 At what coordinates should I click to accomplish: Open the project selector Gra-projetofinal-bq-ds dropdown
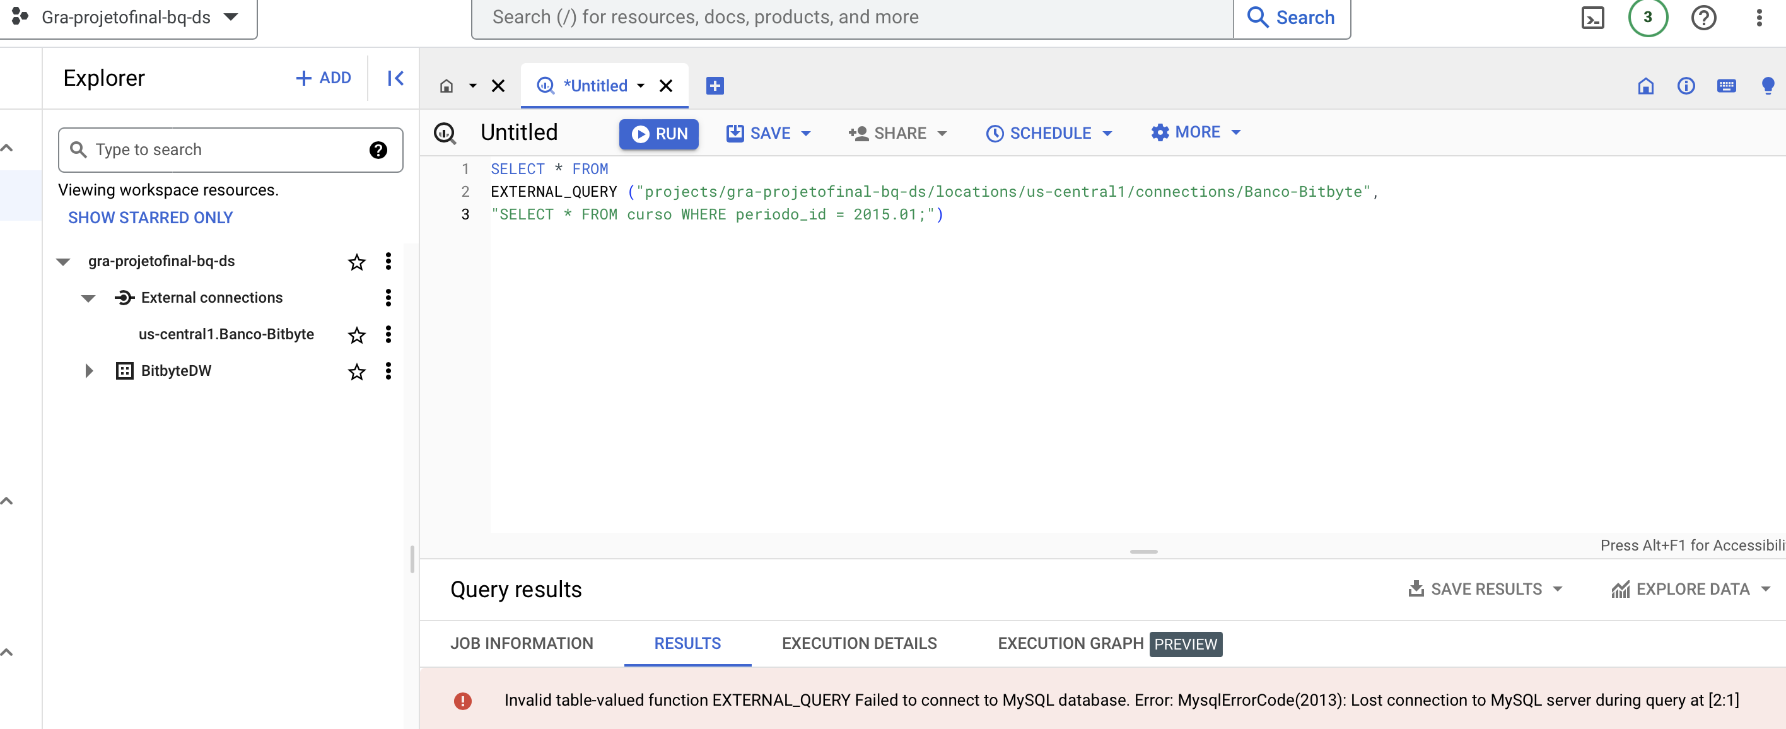[x=128, y=17]
